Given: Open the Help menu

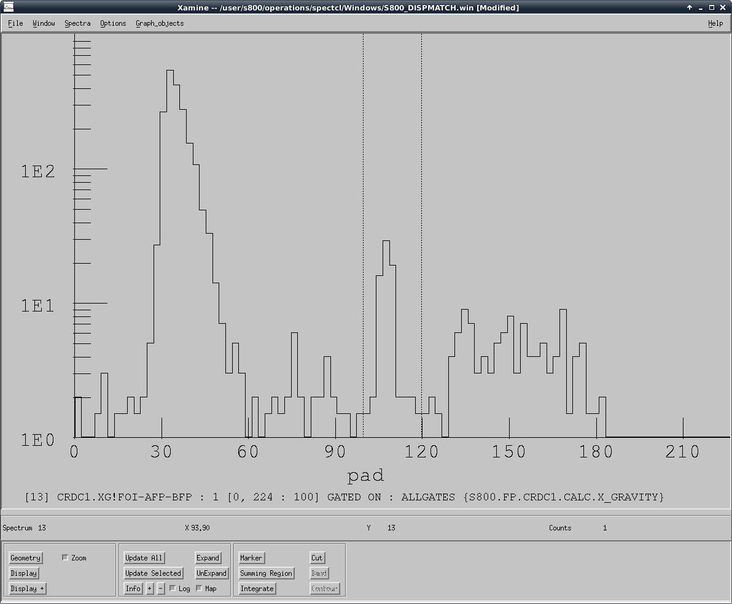Looking at the screenshot, I should tap(715, 23).
